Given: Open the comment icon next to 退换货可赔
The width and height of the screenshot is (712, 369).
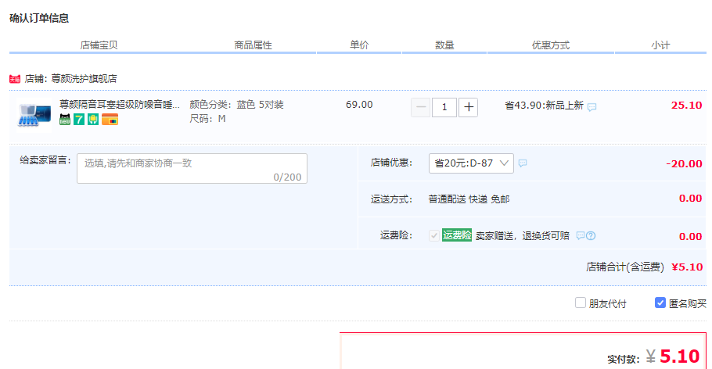Looking at the screenshot, I should (580, 235).
